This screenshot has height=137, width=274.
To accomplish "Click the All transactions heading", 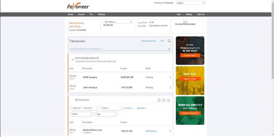I will (82, 100).
